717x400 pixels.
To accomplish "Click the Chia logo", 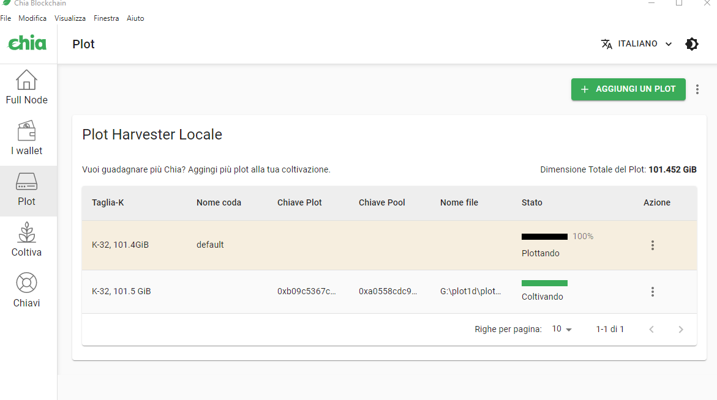I will [x=28, y=43].
